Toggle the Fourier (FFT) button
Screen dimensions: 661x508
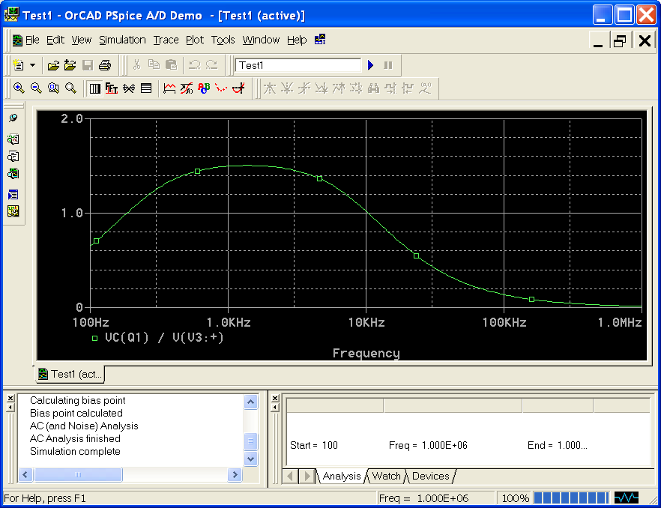point(112,88)
